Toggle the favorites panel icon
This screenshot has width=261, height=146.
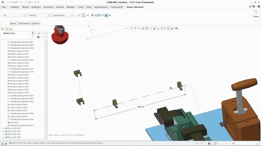[x=11, y=29]
